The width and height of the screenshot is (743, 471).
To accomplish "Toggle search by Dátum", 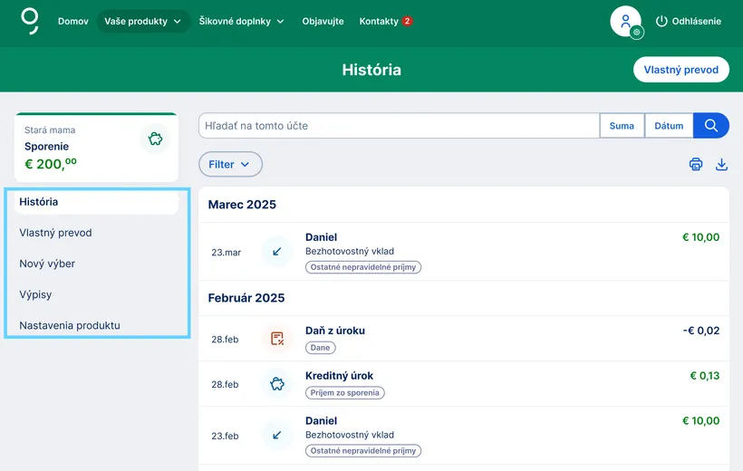I will 669,126.
